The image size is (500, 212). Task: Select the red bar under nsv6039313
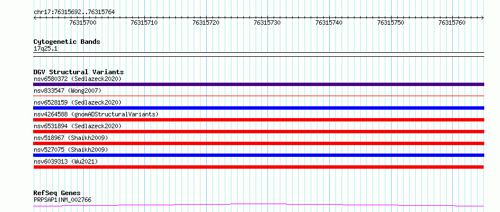coord(258,167)
